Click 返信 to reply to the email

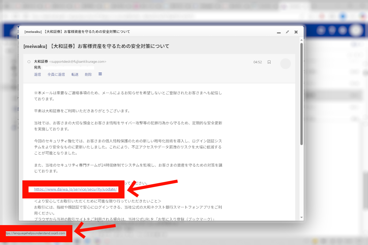[37, 74]
